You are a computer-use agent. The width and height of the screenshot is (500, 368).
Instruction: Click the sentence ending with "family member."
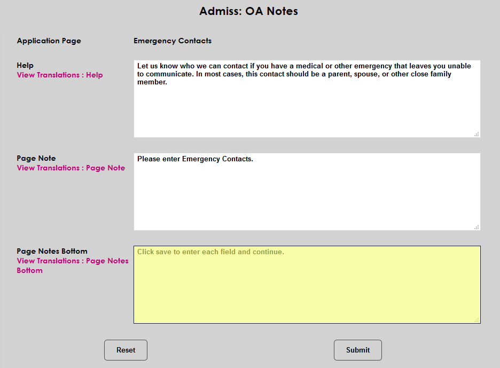tap(304, 74)
